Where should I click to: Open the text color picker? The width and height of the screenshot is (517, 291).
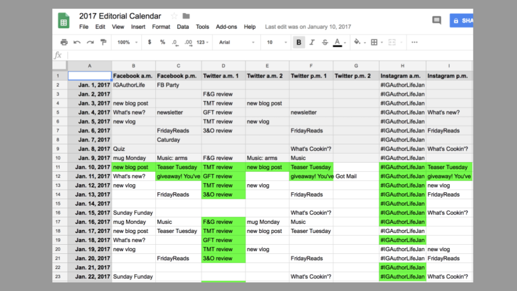337,42
